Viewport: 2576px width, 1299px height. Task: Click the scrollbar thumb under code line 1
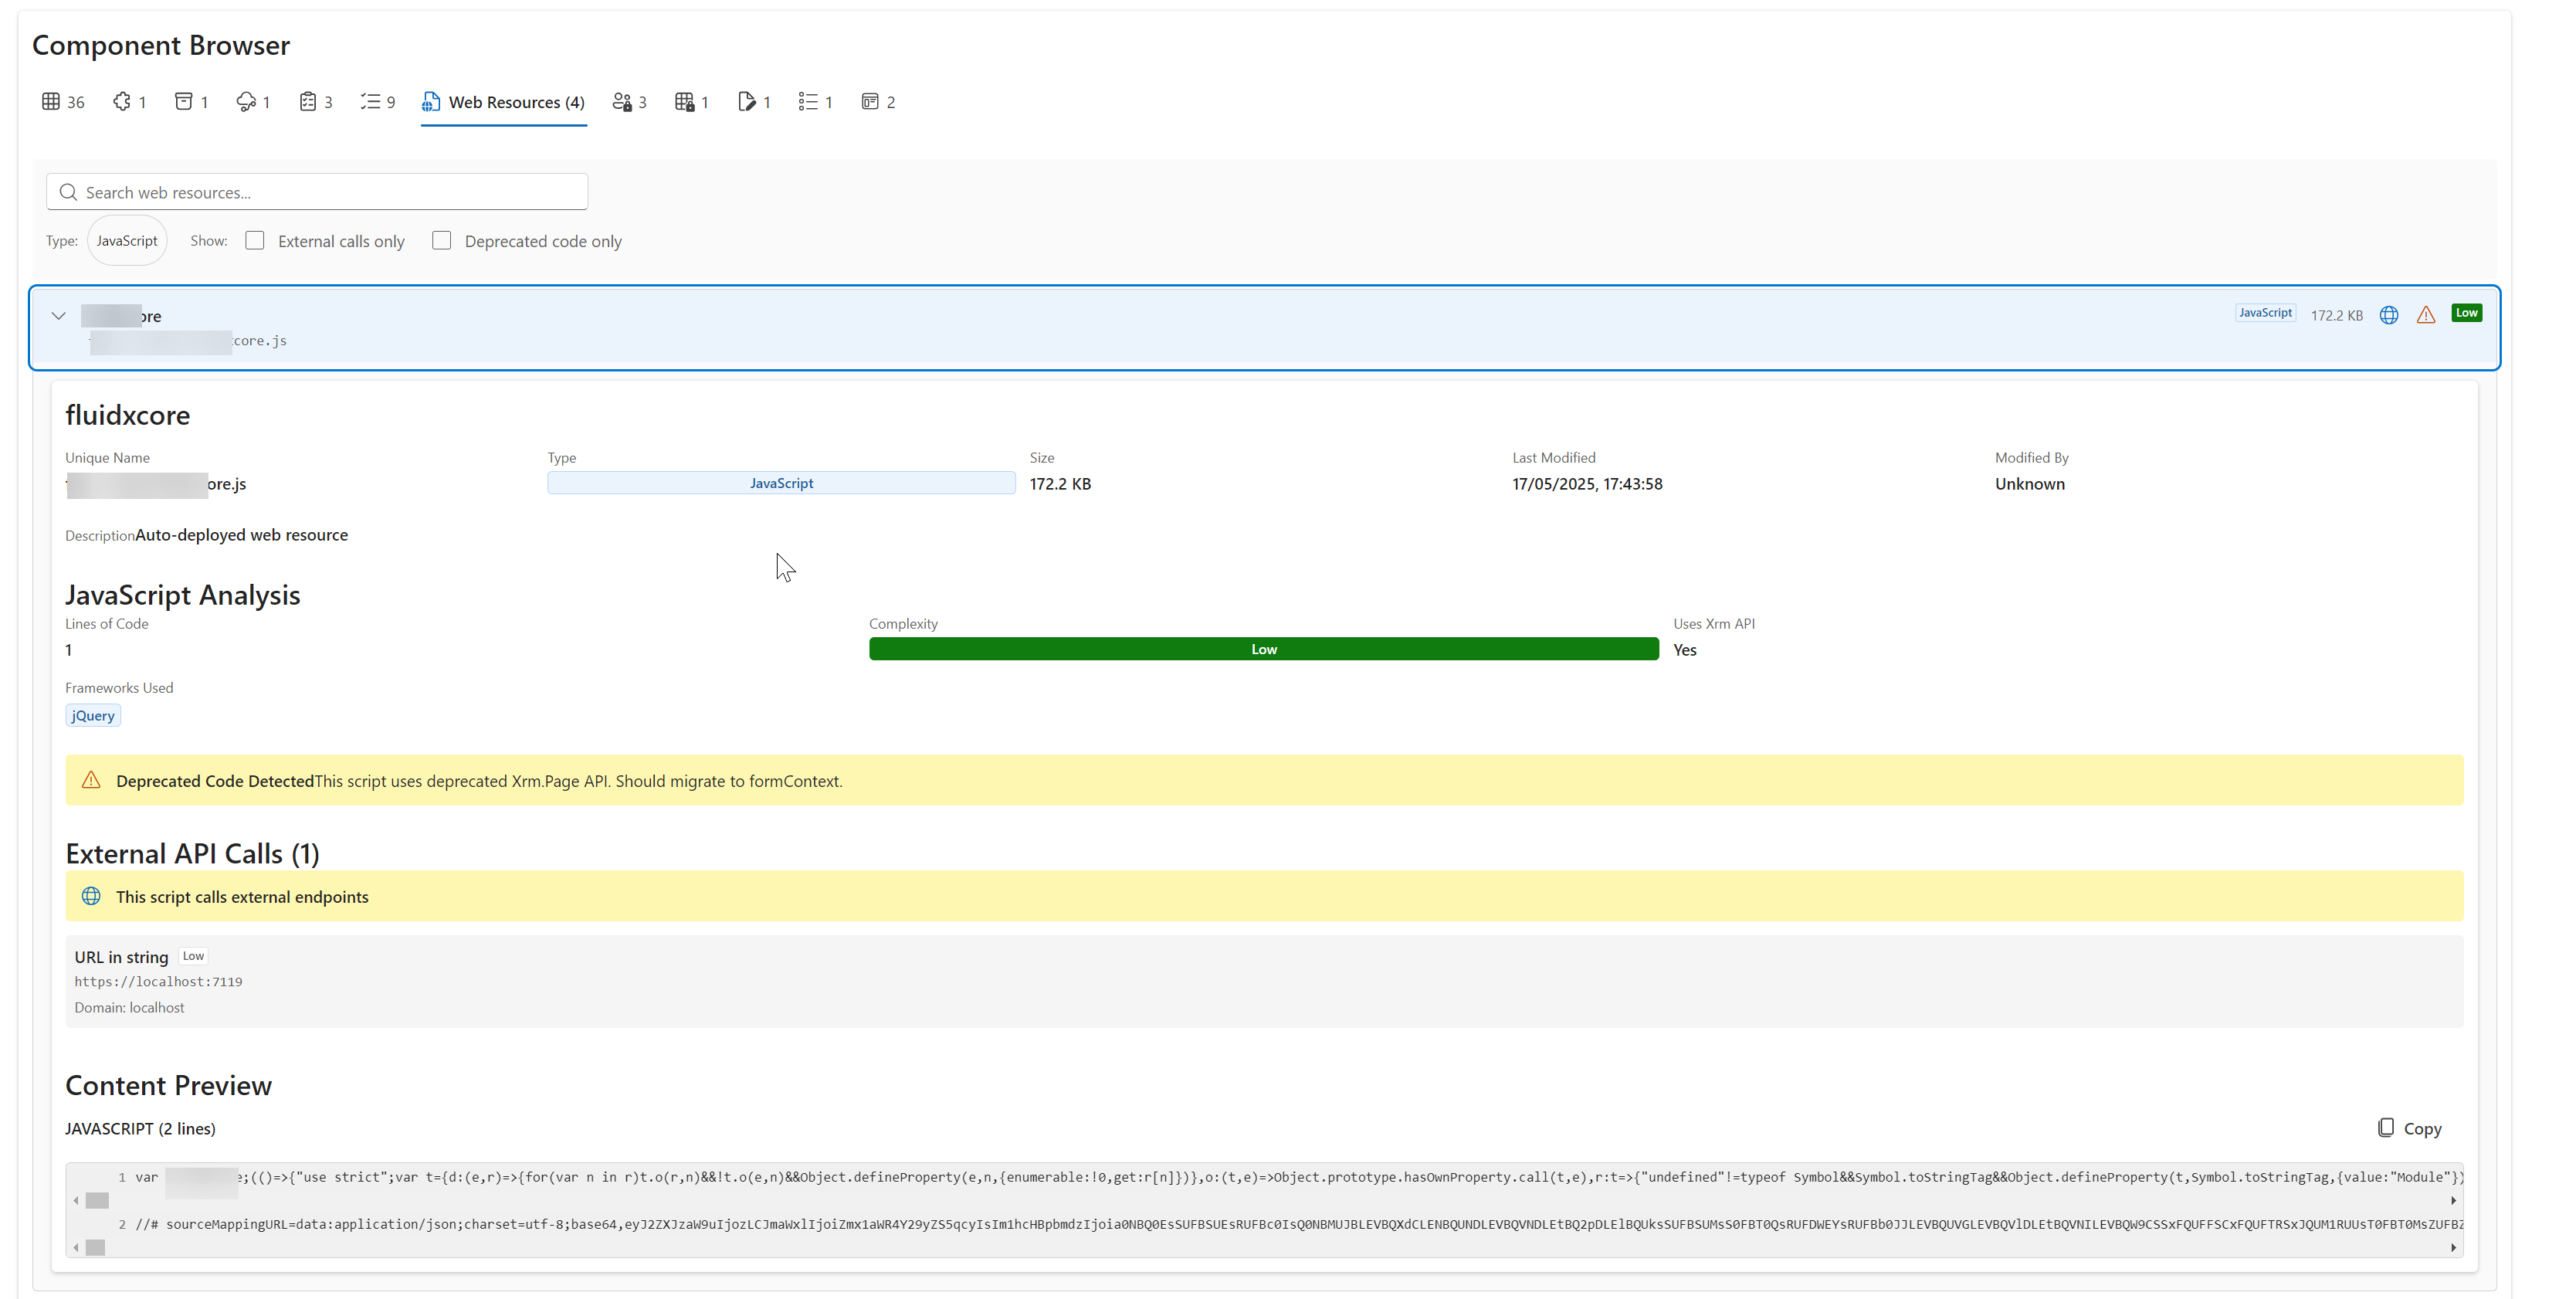pos(97,1200)
